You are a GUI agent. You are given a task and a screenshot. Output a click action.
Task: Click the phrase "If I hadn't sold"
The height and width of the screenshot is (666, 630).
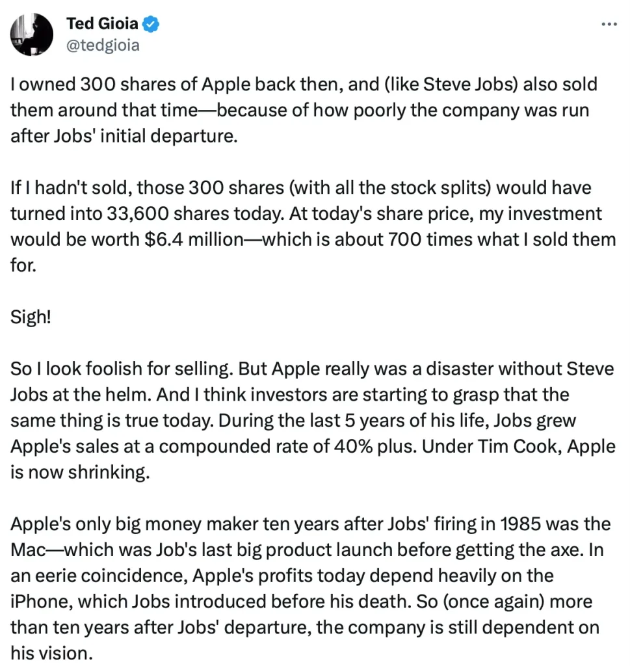[x=60, y=189]
